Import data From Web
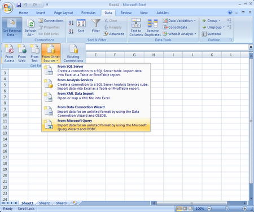Viewport: 254px width, 212px height. pyautogui.click(x=22, y=53)
